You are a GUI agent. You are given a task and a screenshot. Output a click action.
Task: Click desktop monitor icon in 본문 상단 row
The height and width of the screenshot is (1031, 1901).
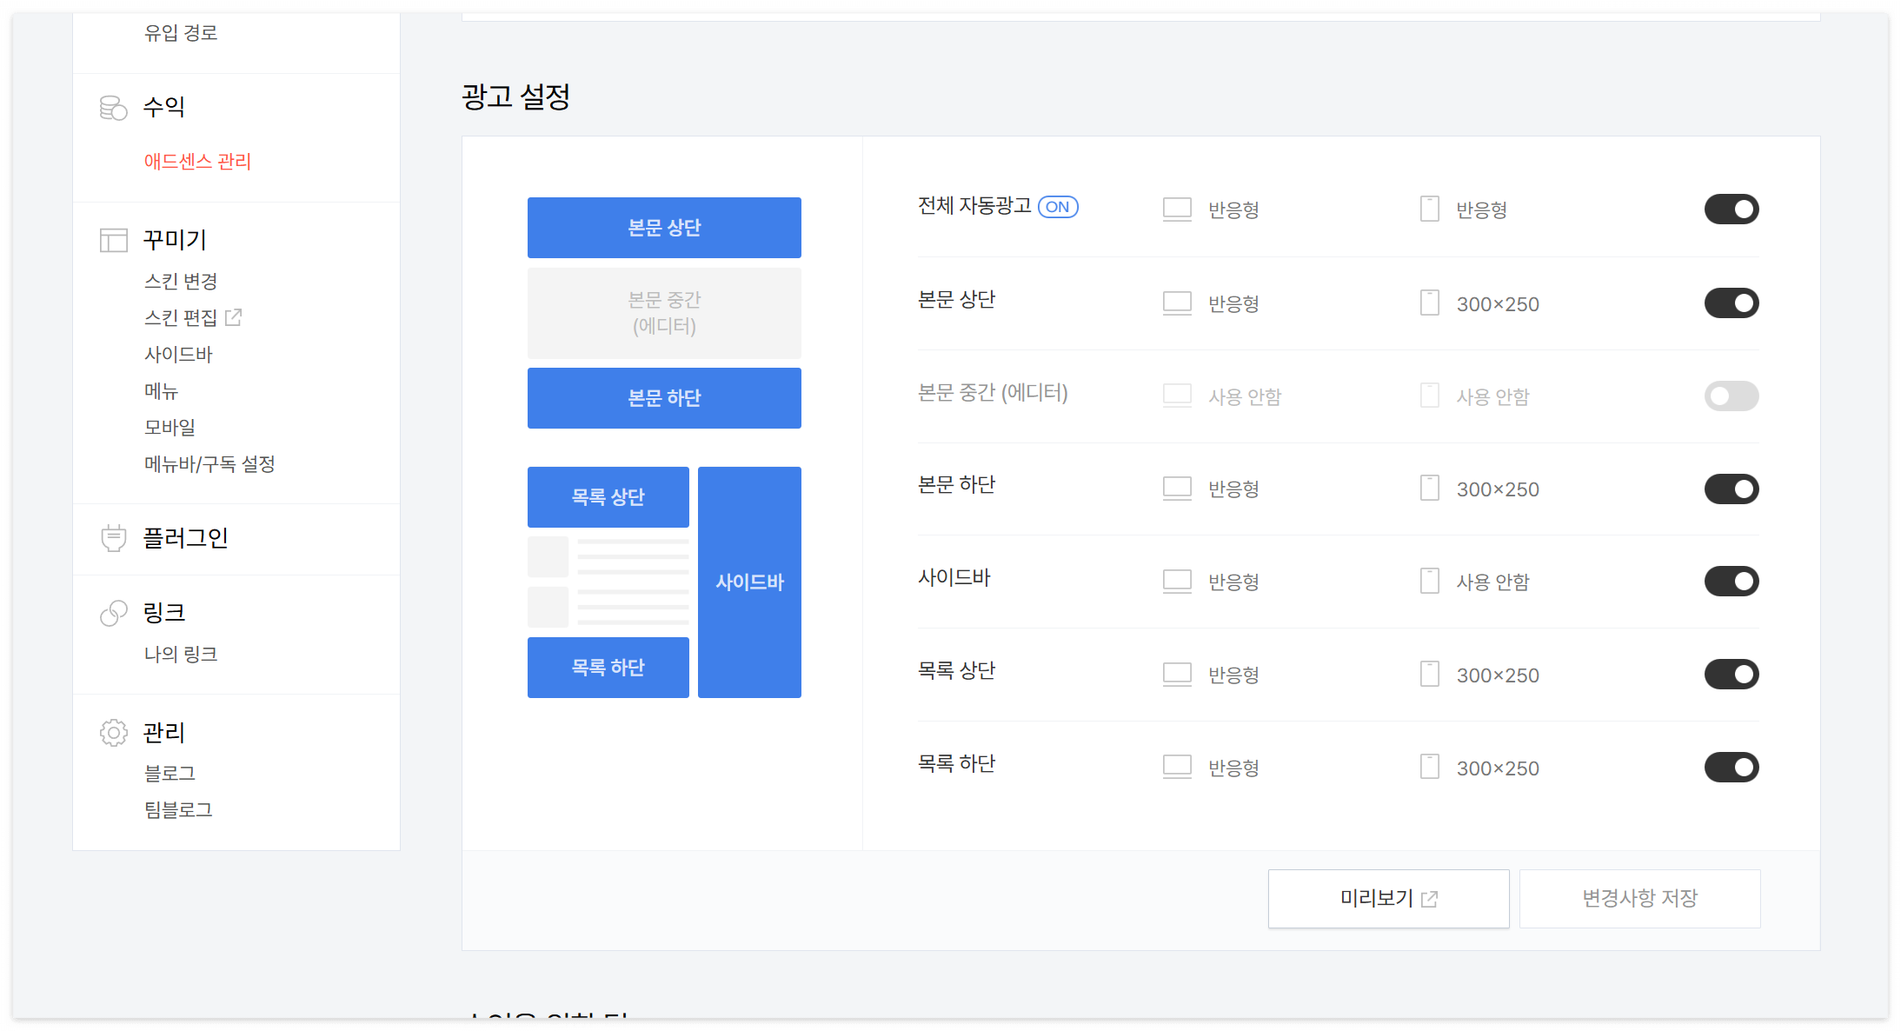1177,303
